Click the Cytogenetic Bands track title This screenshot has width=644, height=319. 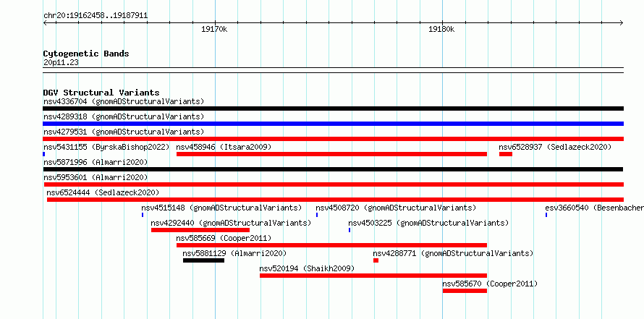pyautogui.click(x=86, y=54)
